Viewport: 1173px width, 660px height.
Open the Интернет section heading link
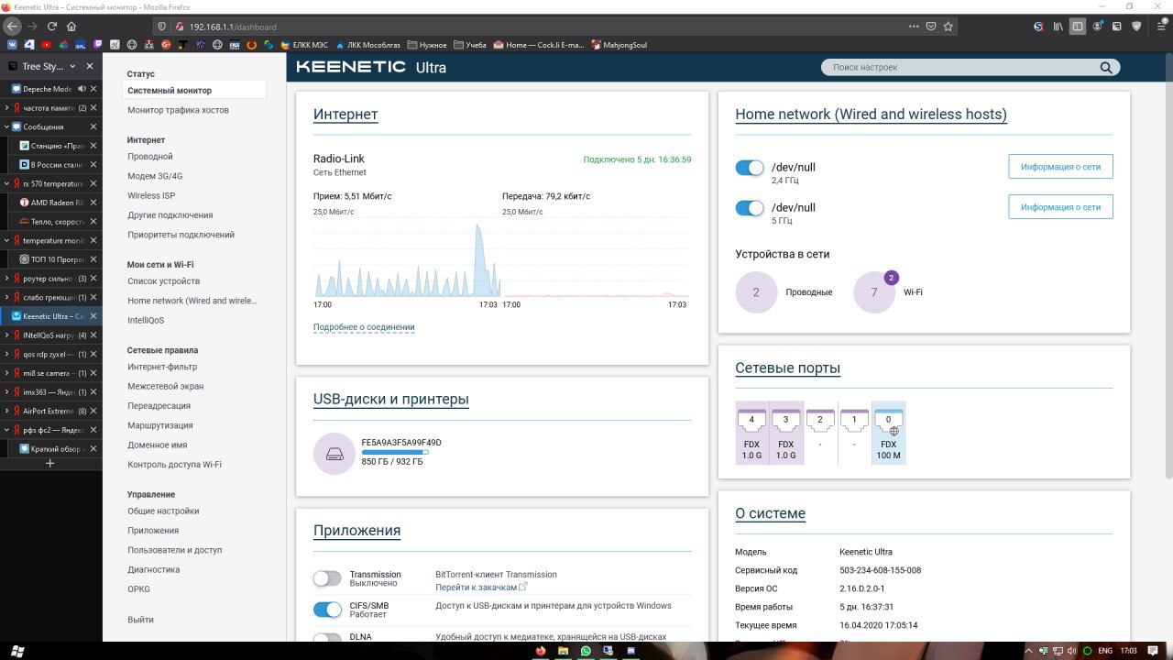pos(345,115)
